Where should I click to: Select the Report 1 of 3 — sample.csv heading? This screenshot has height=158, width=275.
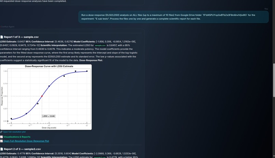pyautogui.click(x=21, y=37)
